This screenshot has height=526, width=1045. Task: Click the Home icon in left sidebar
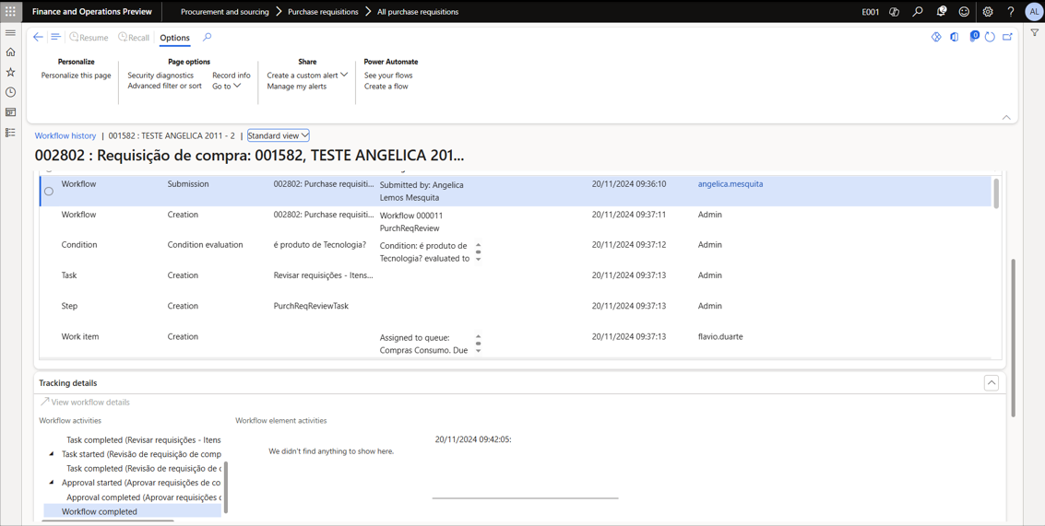pyautogui.click(x=11, y=53)
